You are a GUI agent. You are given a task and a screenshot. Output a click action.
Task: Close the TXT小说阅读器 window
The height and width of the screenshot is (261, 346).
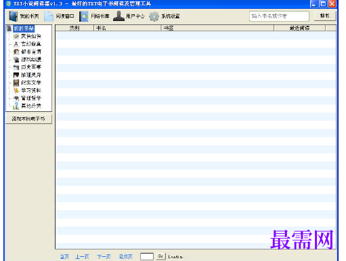coord(332,4)
